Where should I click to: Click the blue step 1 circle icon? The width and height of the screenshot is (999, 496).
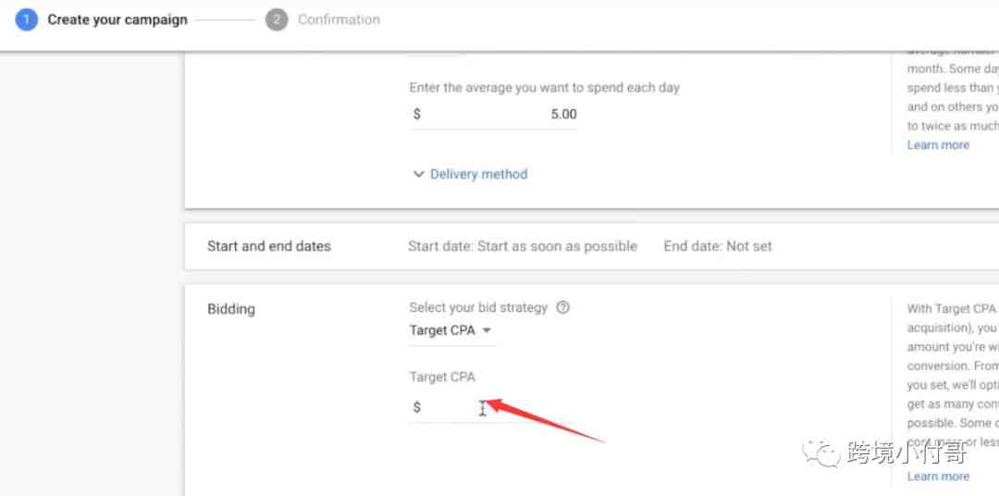pyautogui.click(x=27, y=19)
